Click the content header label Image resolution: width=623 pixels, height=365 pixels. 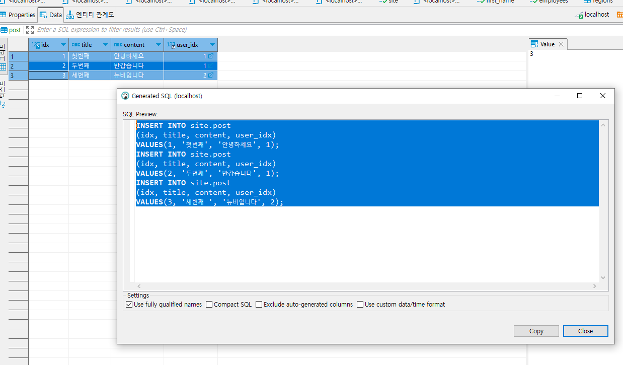pos(134,45)
